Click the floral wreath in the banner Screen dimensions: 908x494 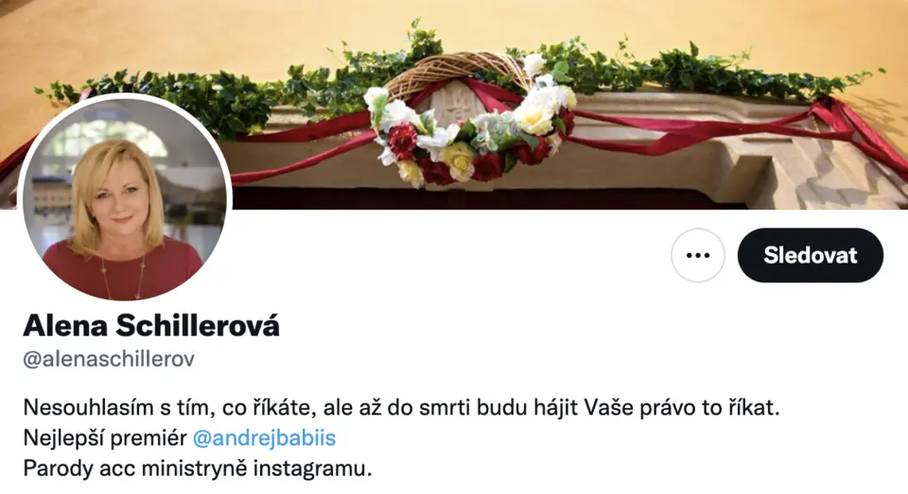click(470, 120)
